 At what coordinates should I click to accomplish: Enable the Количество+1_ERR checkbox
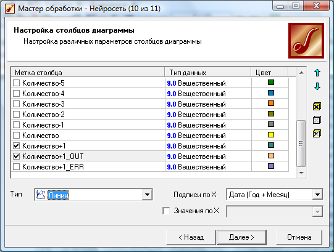point(17,167)
